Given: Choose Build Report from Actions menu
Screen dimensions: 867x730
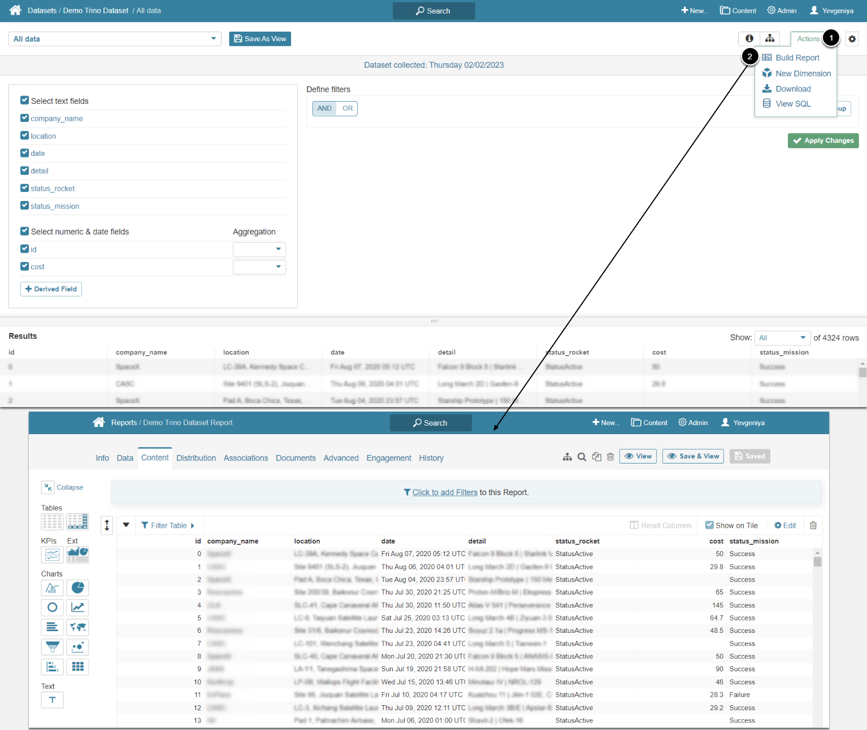Looking at the screenshot, I should (x=797, y=58).
